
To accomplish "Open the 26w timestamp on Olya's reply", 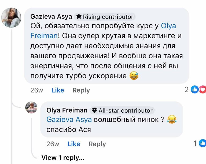I will pos(53,144).
